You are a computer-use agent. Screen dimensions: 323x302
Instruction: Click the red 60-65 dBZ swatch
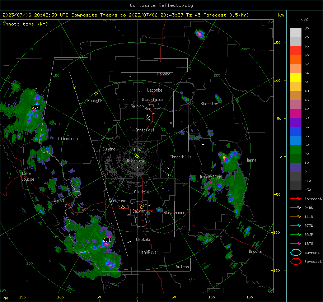click(296, 51)
